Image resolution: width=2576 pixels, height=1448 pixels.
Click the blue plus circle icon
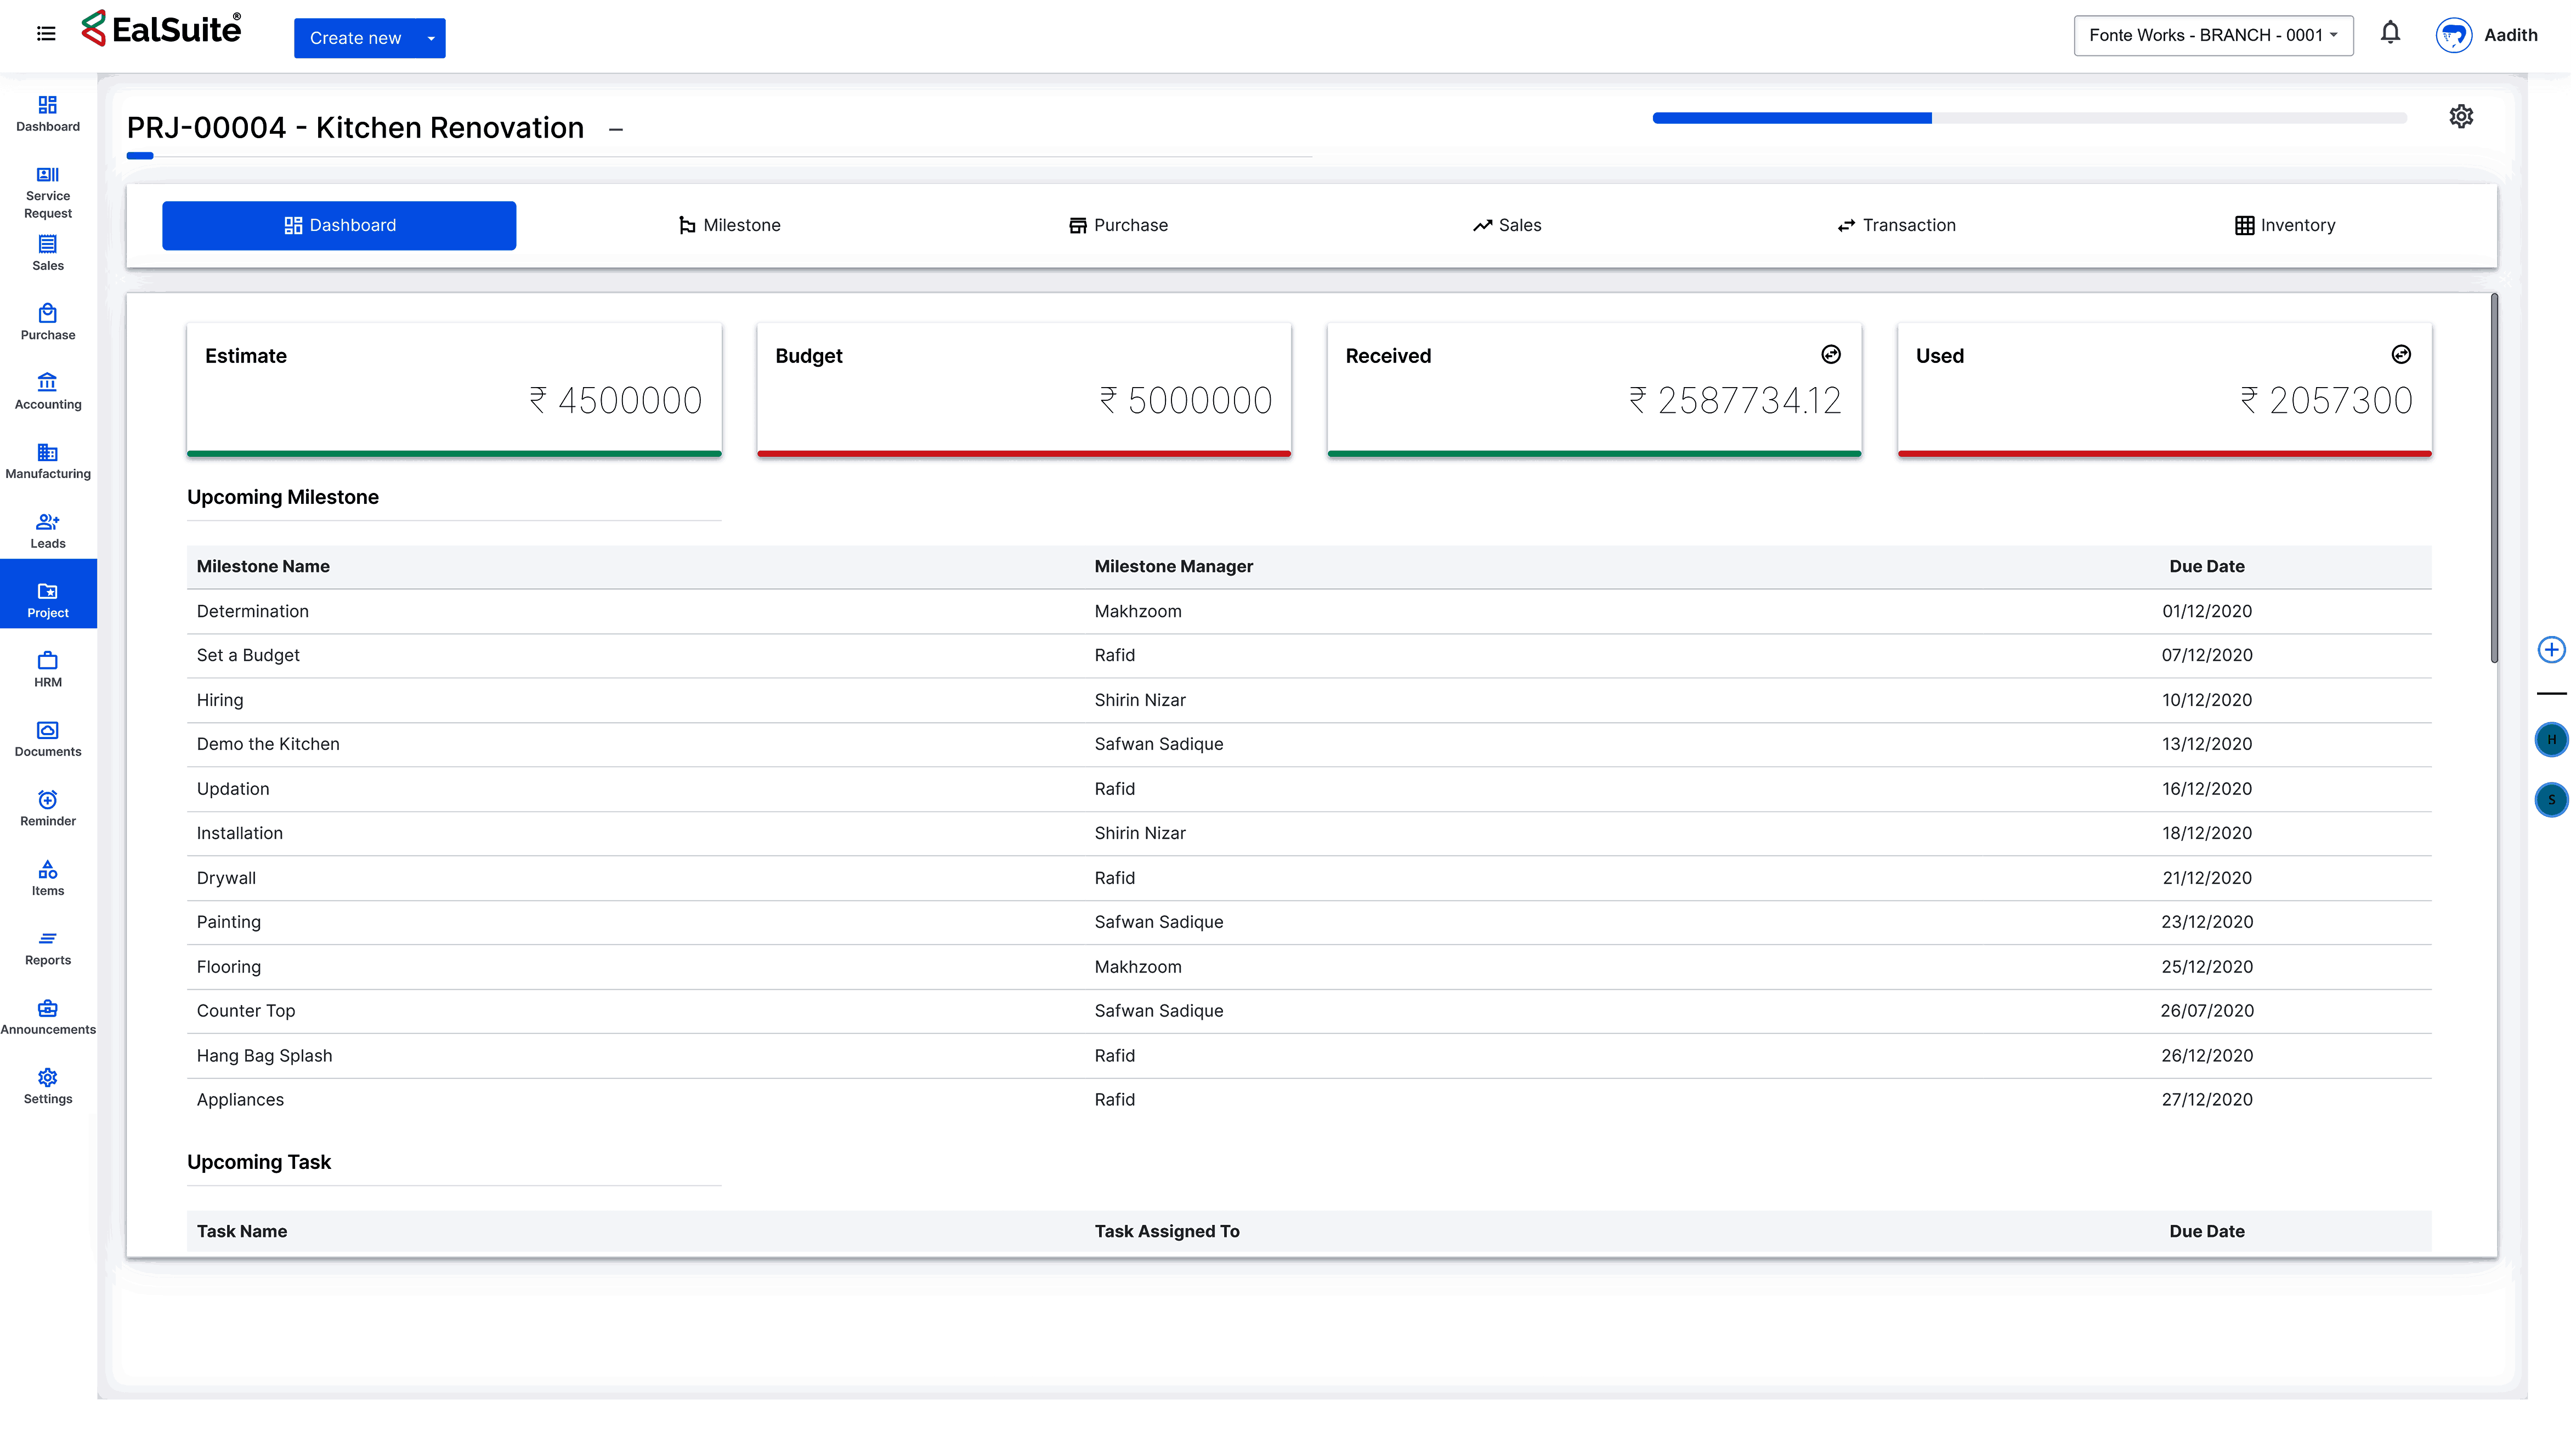[x=2551, y=650]
